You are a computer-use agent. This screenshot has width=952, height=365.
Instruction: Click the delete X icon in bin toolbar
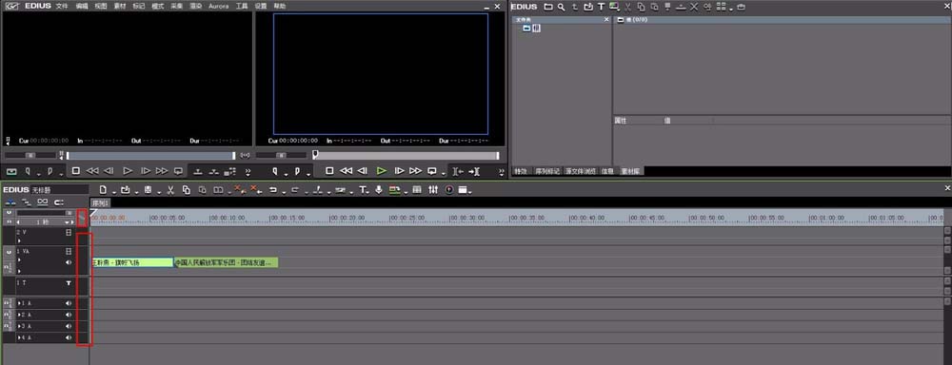pyautogui.click(x=694, y=7)
